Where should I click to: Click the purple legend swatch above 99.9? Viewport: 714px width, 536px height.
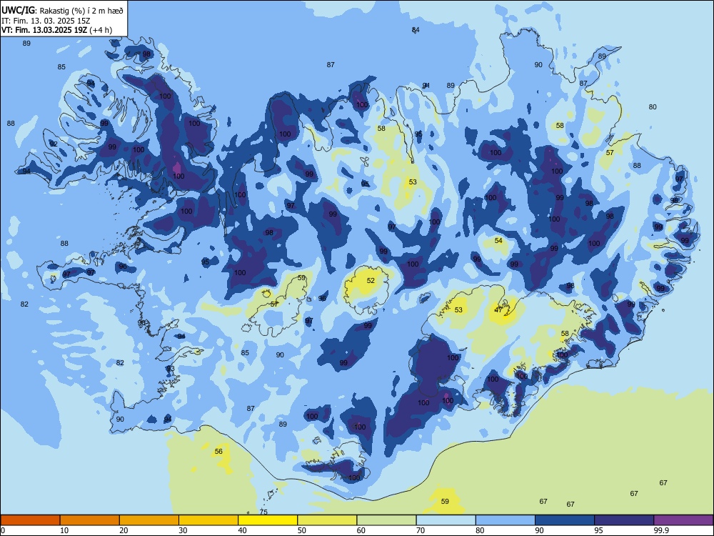click(683, 520)
